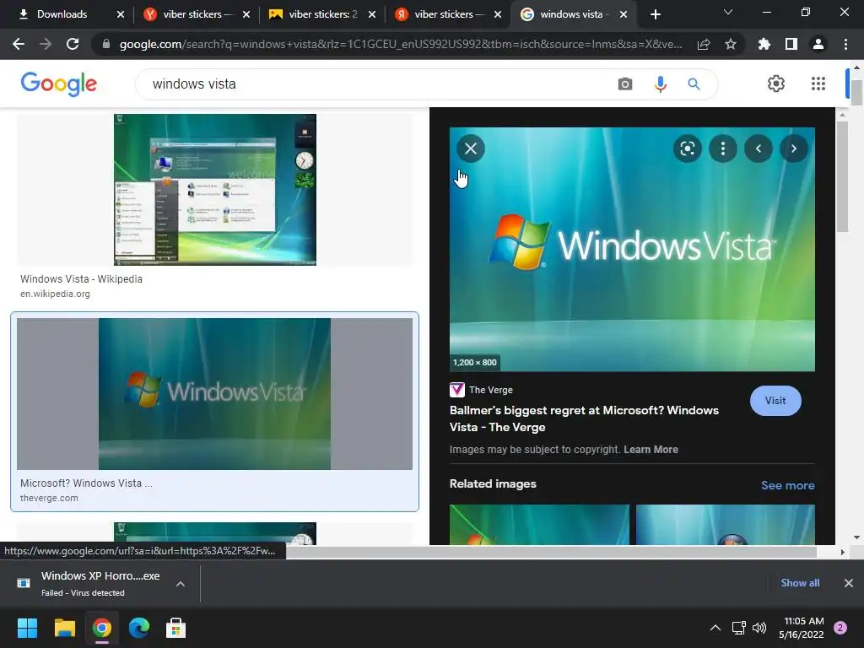The width and height of the screenshot is (864, 648).
Task: Switch to the first viber stickers tab
Action: 192,14
